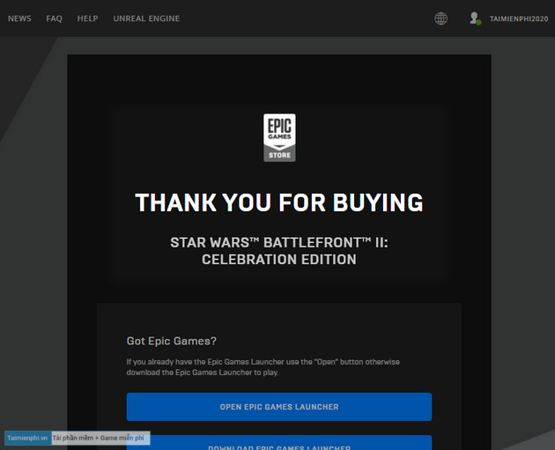Open the NEWS menu item
Viewport: 555px width, 450px height.
(19, 18)
